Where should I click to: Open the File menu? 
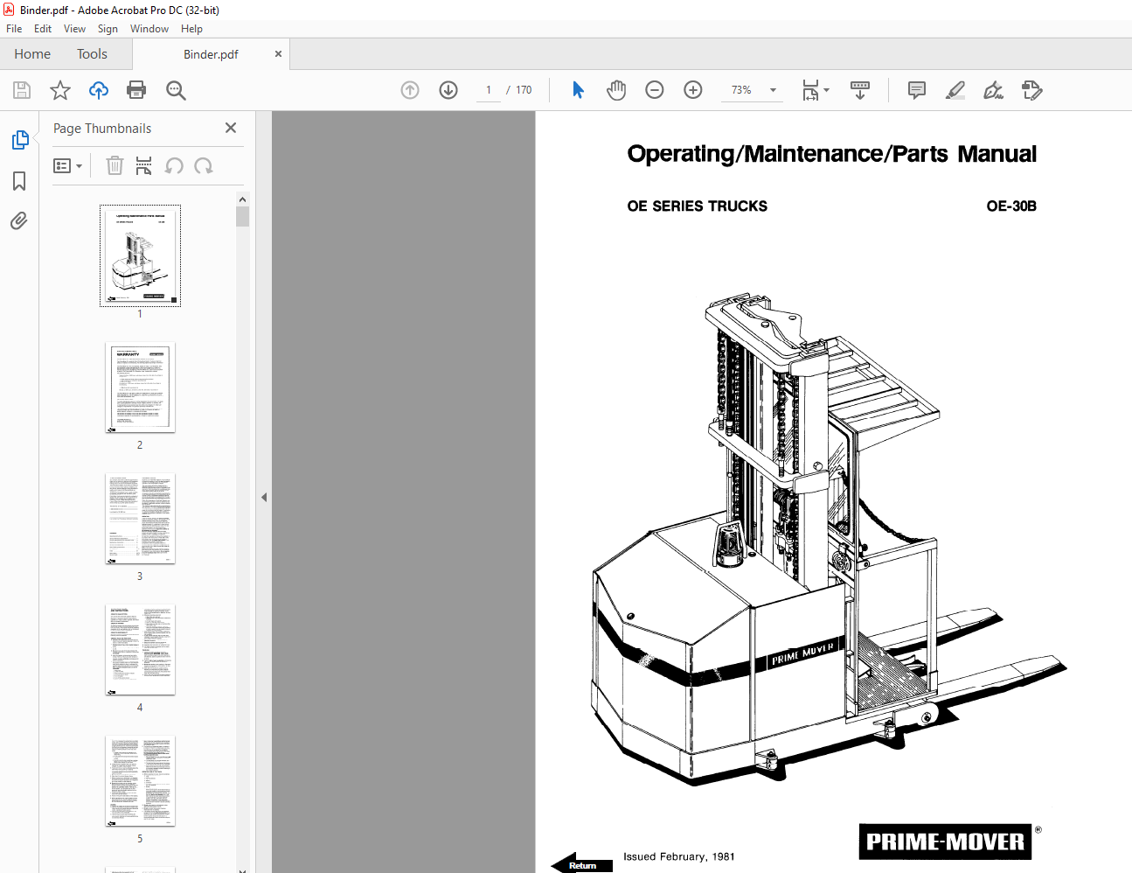coord(14,29)
